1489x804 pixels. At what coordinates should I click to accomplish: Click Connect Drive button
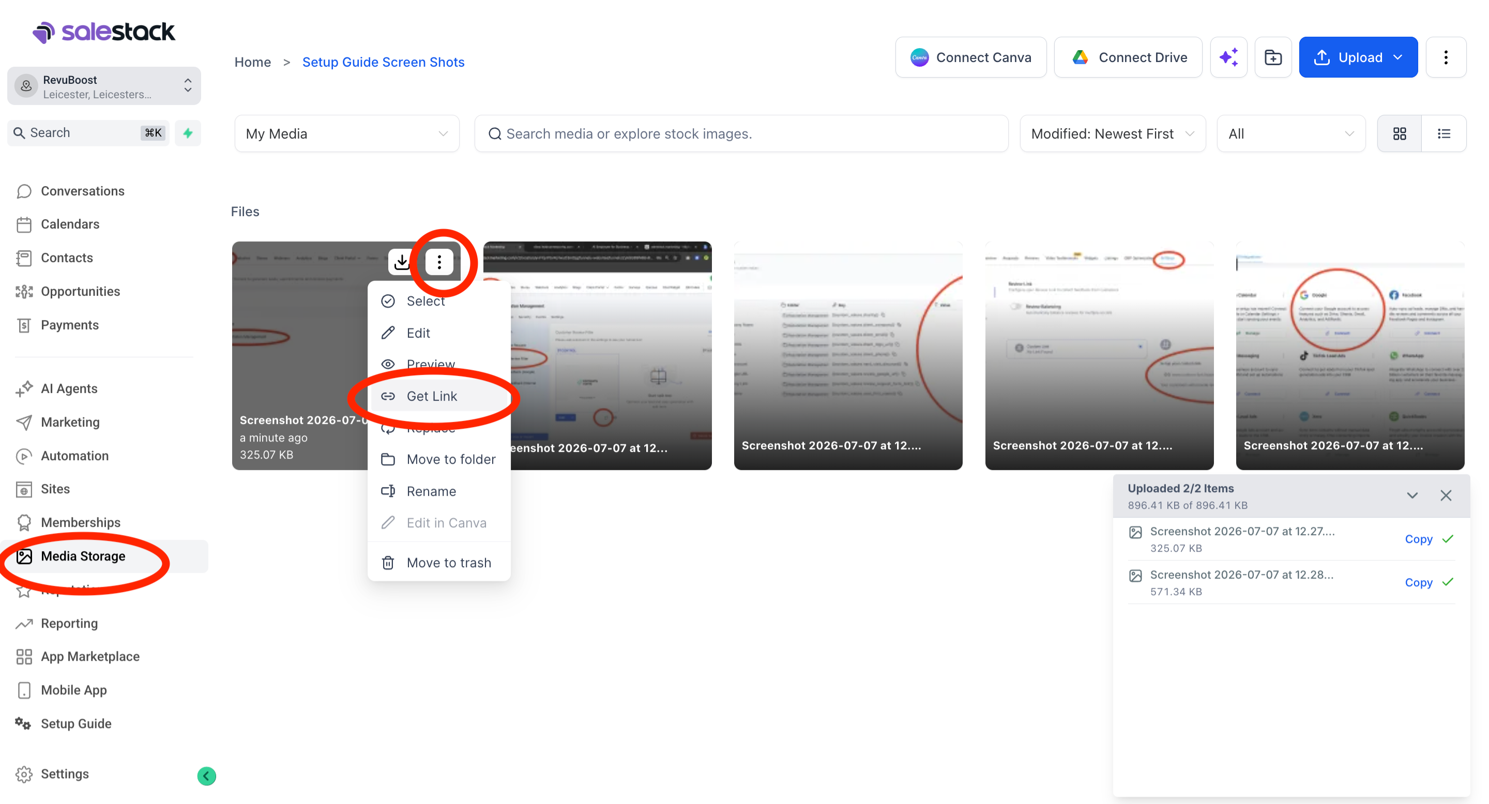pos(1128,57)
